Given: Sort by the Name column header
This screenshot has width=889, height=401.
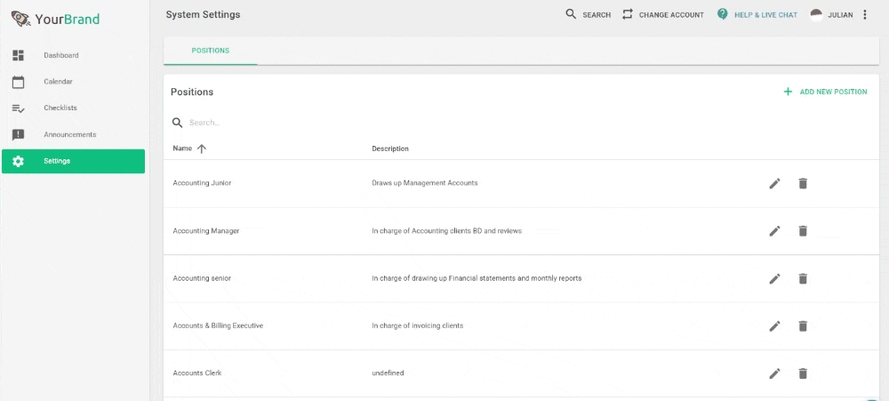Looking at the screenshot, I should point(182,148).
